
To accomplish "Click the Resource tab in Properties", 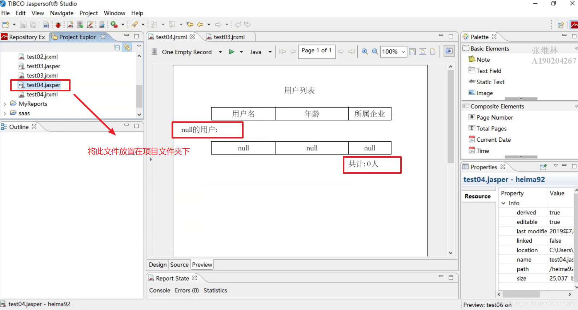I will coord(478,196).
